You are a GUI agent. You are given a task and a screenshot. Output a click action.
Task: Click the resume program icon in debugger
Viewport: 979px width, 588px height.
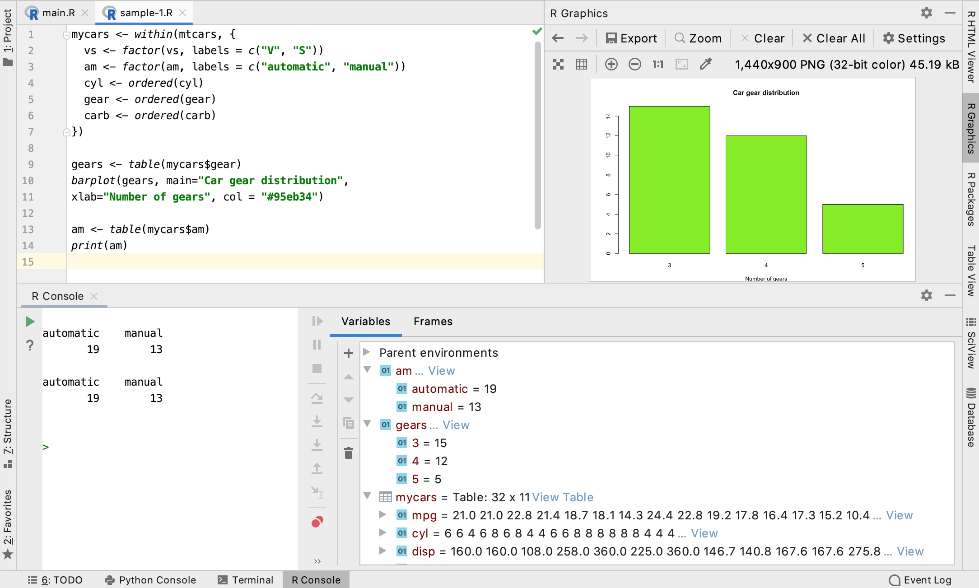317,321
